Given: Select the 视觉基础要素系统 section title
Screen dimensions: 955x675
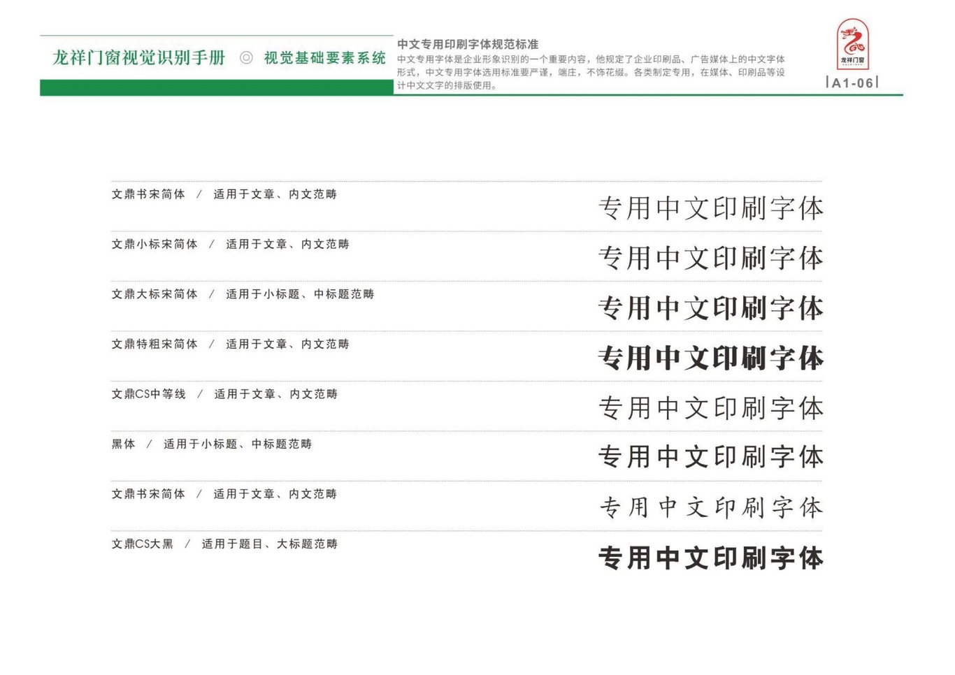Looking at the screenshot, I should pos(324,58).
